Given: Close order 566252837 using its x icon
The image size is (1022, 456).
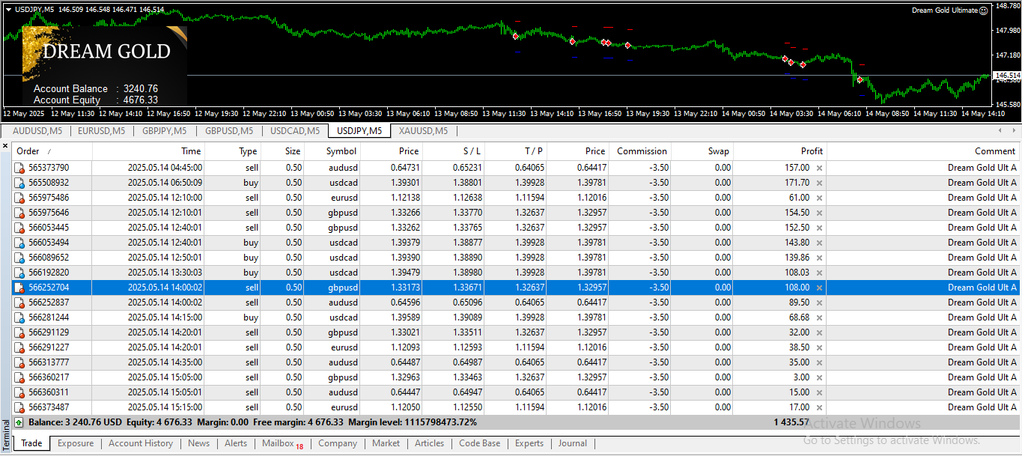Looking at the screenshot, I should 819,303.
